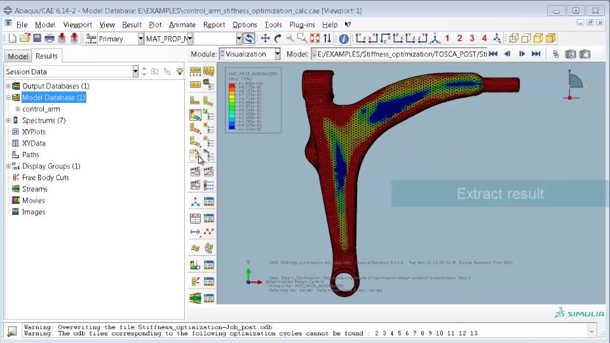Switch to the Model tab
Image resolution: width=610 pixels, height=343 pixels.
[18, 56]
